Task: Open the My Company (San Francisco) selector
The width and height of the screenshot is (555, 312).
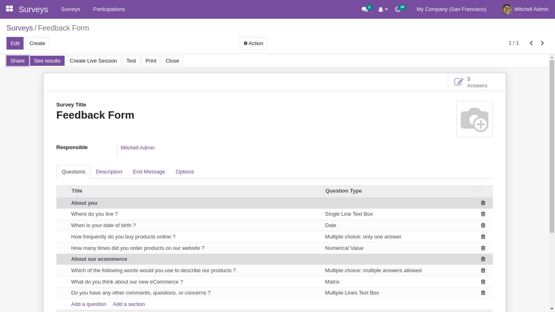Action: [451, 9]
